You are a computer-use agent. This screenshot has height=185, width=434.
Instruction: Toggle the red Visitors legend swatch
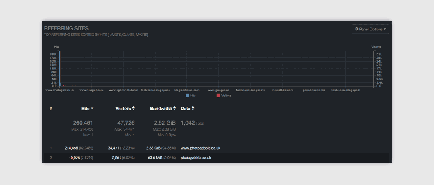tap(218, 95)
